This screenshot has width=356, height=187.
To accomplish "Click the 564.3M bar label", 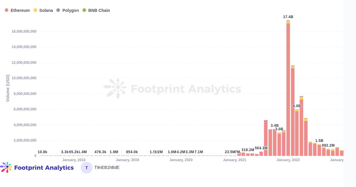I will [261, 148].
